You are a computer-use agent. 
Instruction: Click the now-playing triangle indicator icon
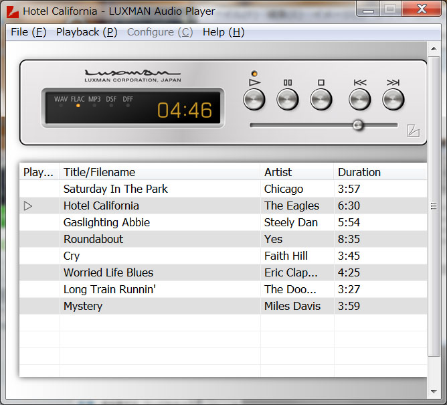coord(28,206)
